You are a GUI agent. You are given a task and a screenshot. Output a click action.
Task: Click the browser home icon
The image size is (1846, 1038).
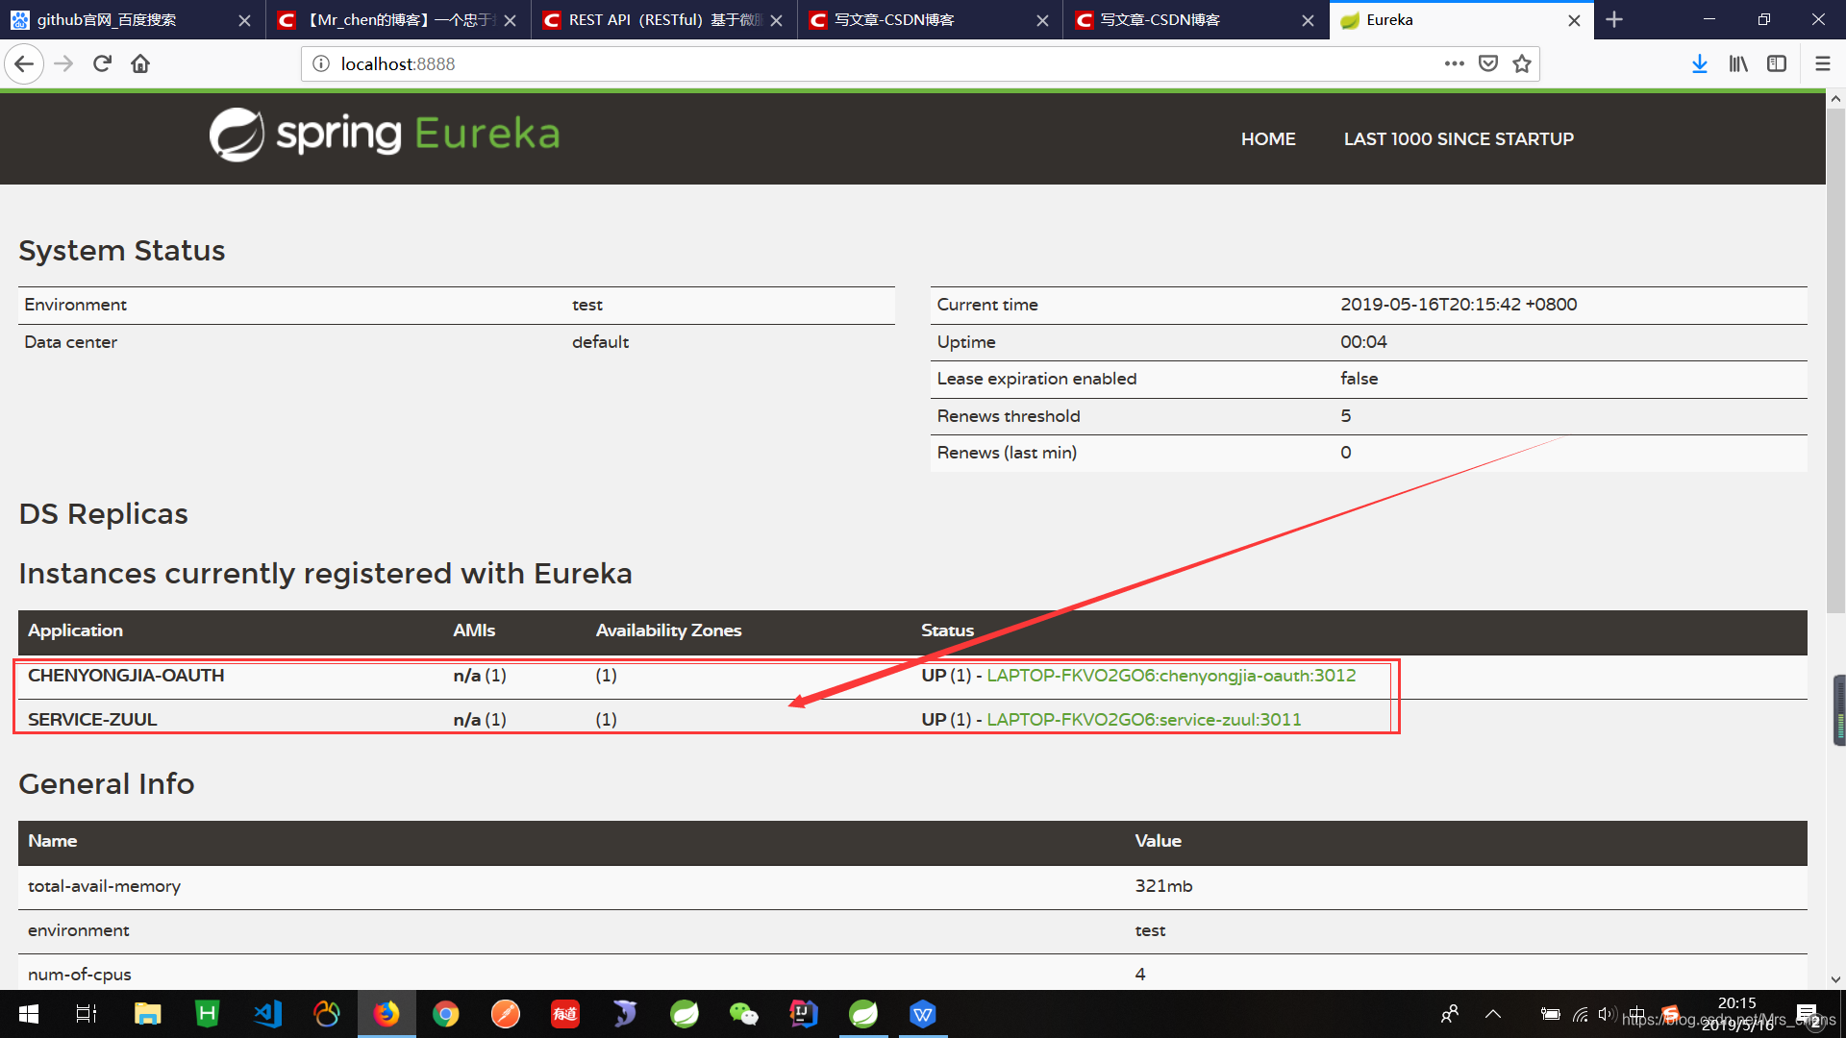pyautogui.click(x=140, y=63)
